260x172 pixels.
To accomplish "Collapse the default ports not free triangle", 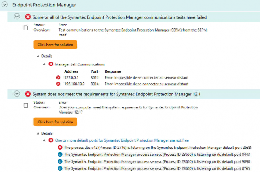I will [44, 140].
